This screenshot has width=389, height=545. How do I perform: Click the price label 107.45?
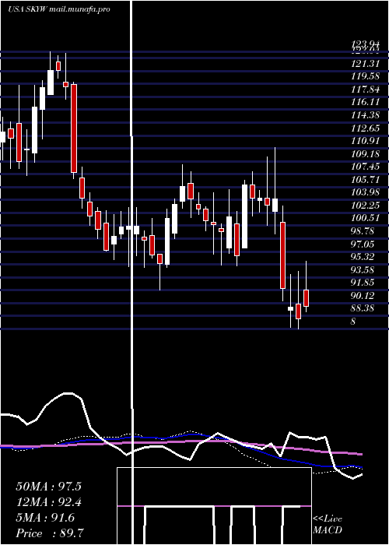pos(366,167)
